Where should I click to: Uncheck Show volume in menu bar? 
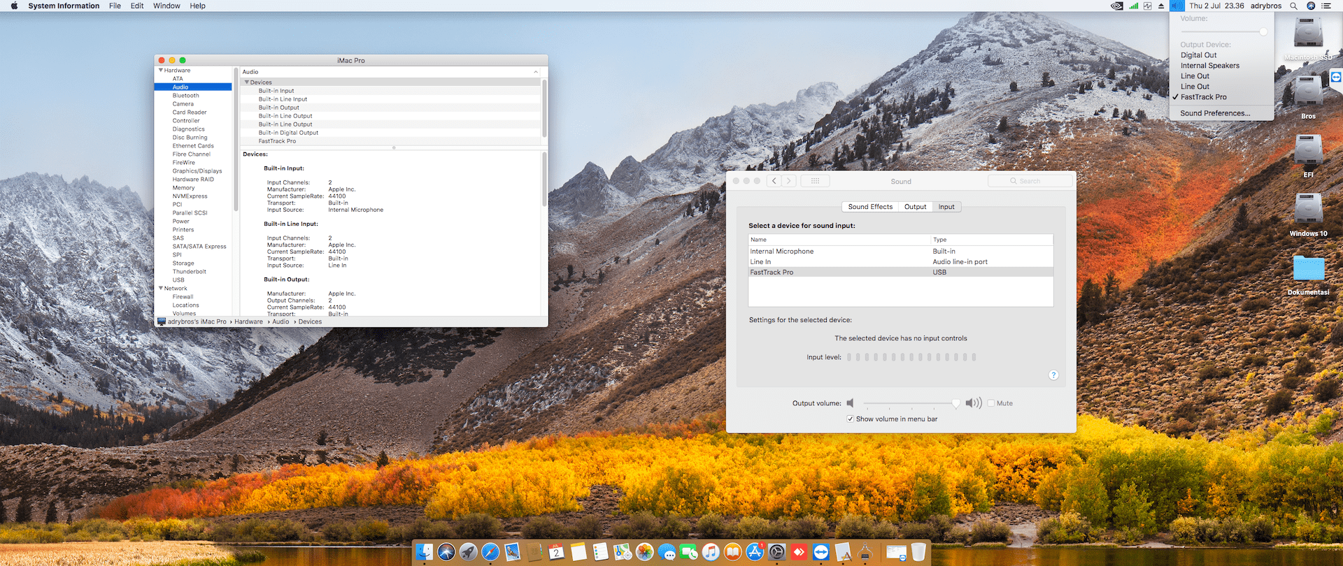point(850,419)
